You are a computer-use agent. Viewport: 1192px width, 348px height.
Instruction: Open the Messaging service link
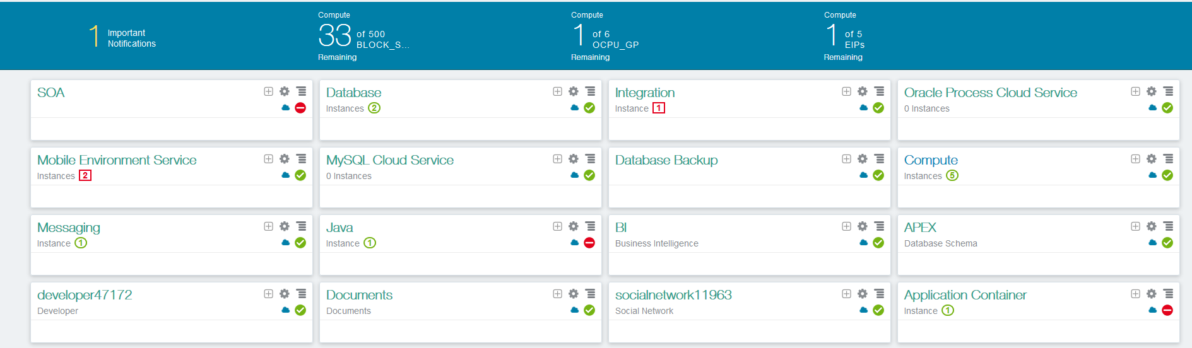click(68, 228)
